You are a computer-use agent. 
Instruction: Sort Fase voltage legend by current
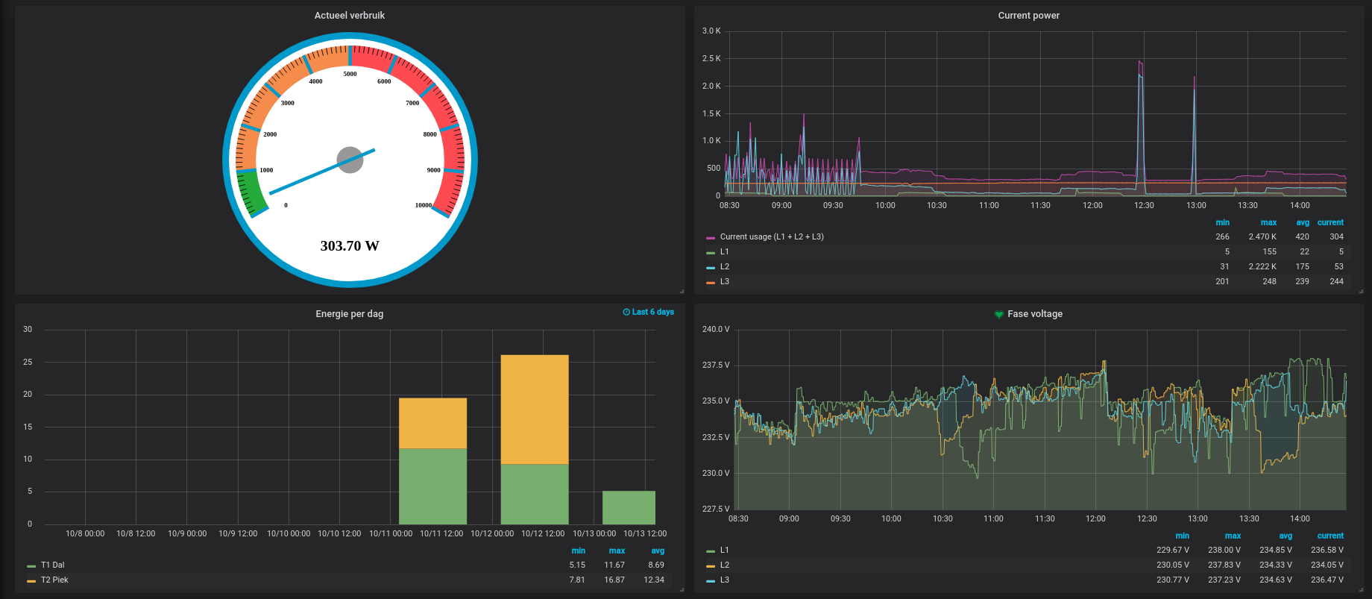[1330, 536]
